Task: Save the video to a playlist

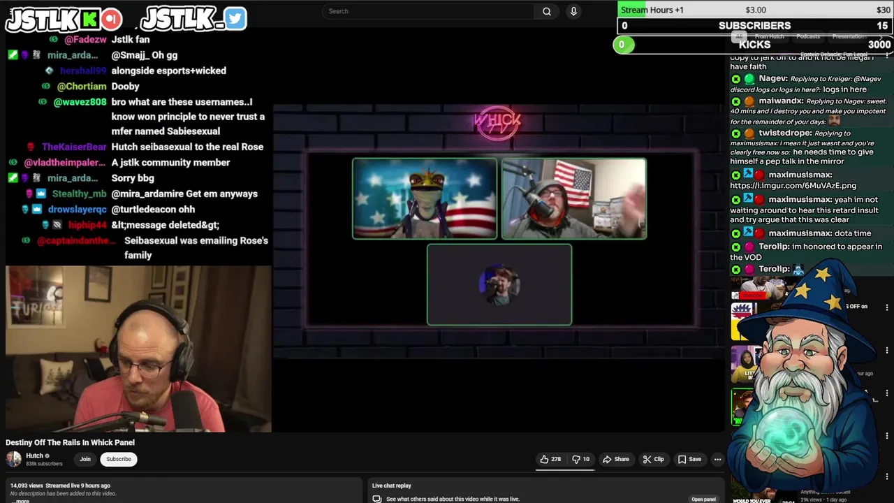Action: pyautogui.click(x=689, y=459)
